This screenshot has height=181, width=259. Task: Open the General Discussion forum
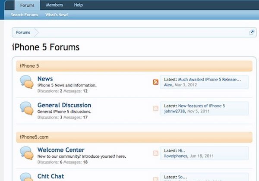pos(64,105)
